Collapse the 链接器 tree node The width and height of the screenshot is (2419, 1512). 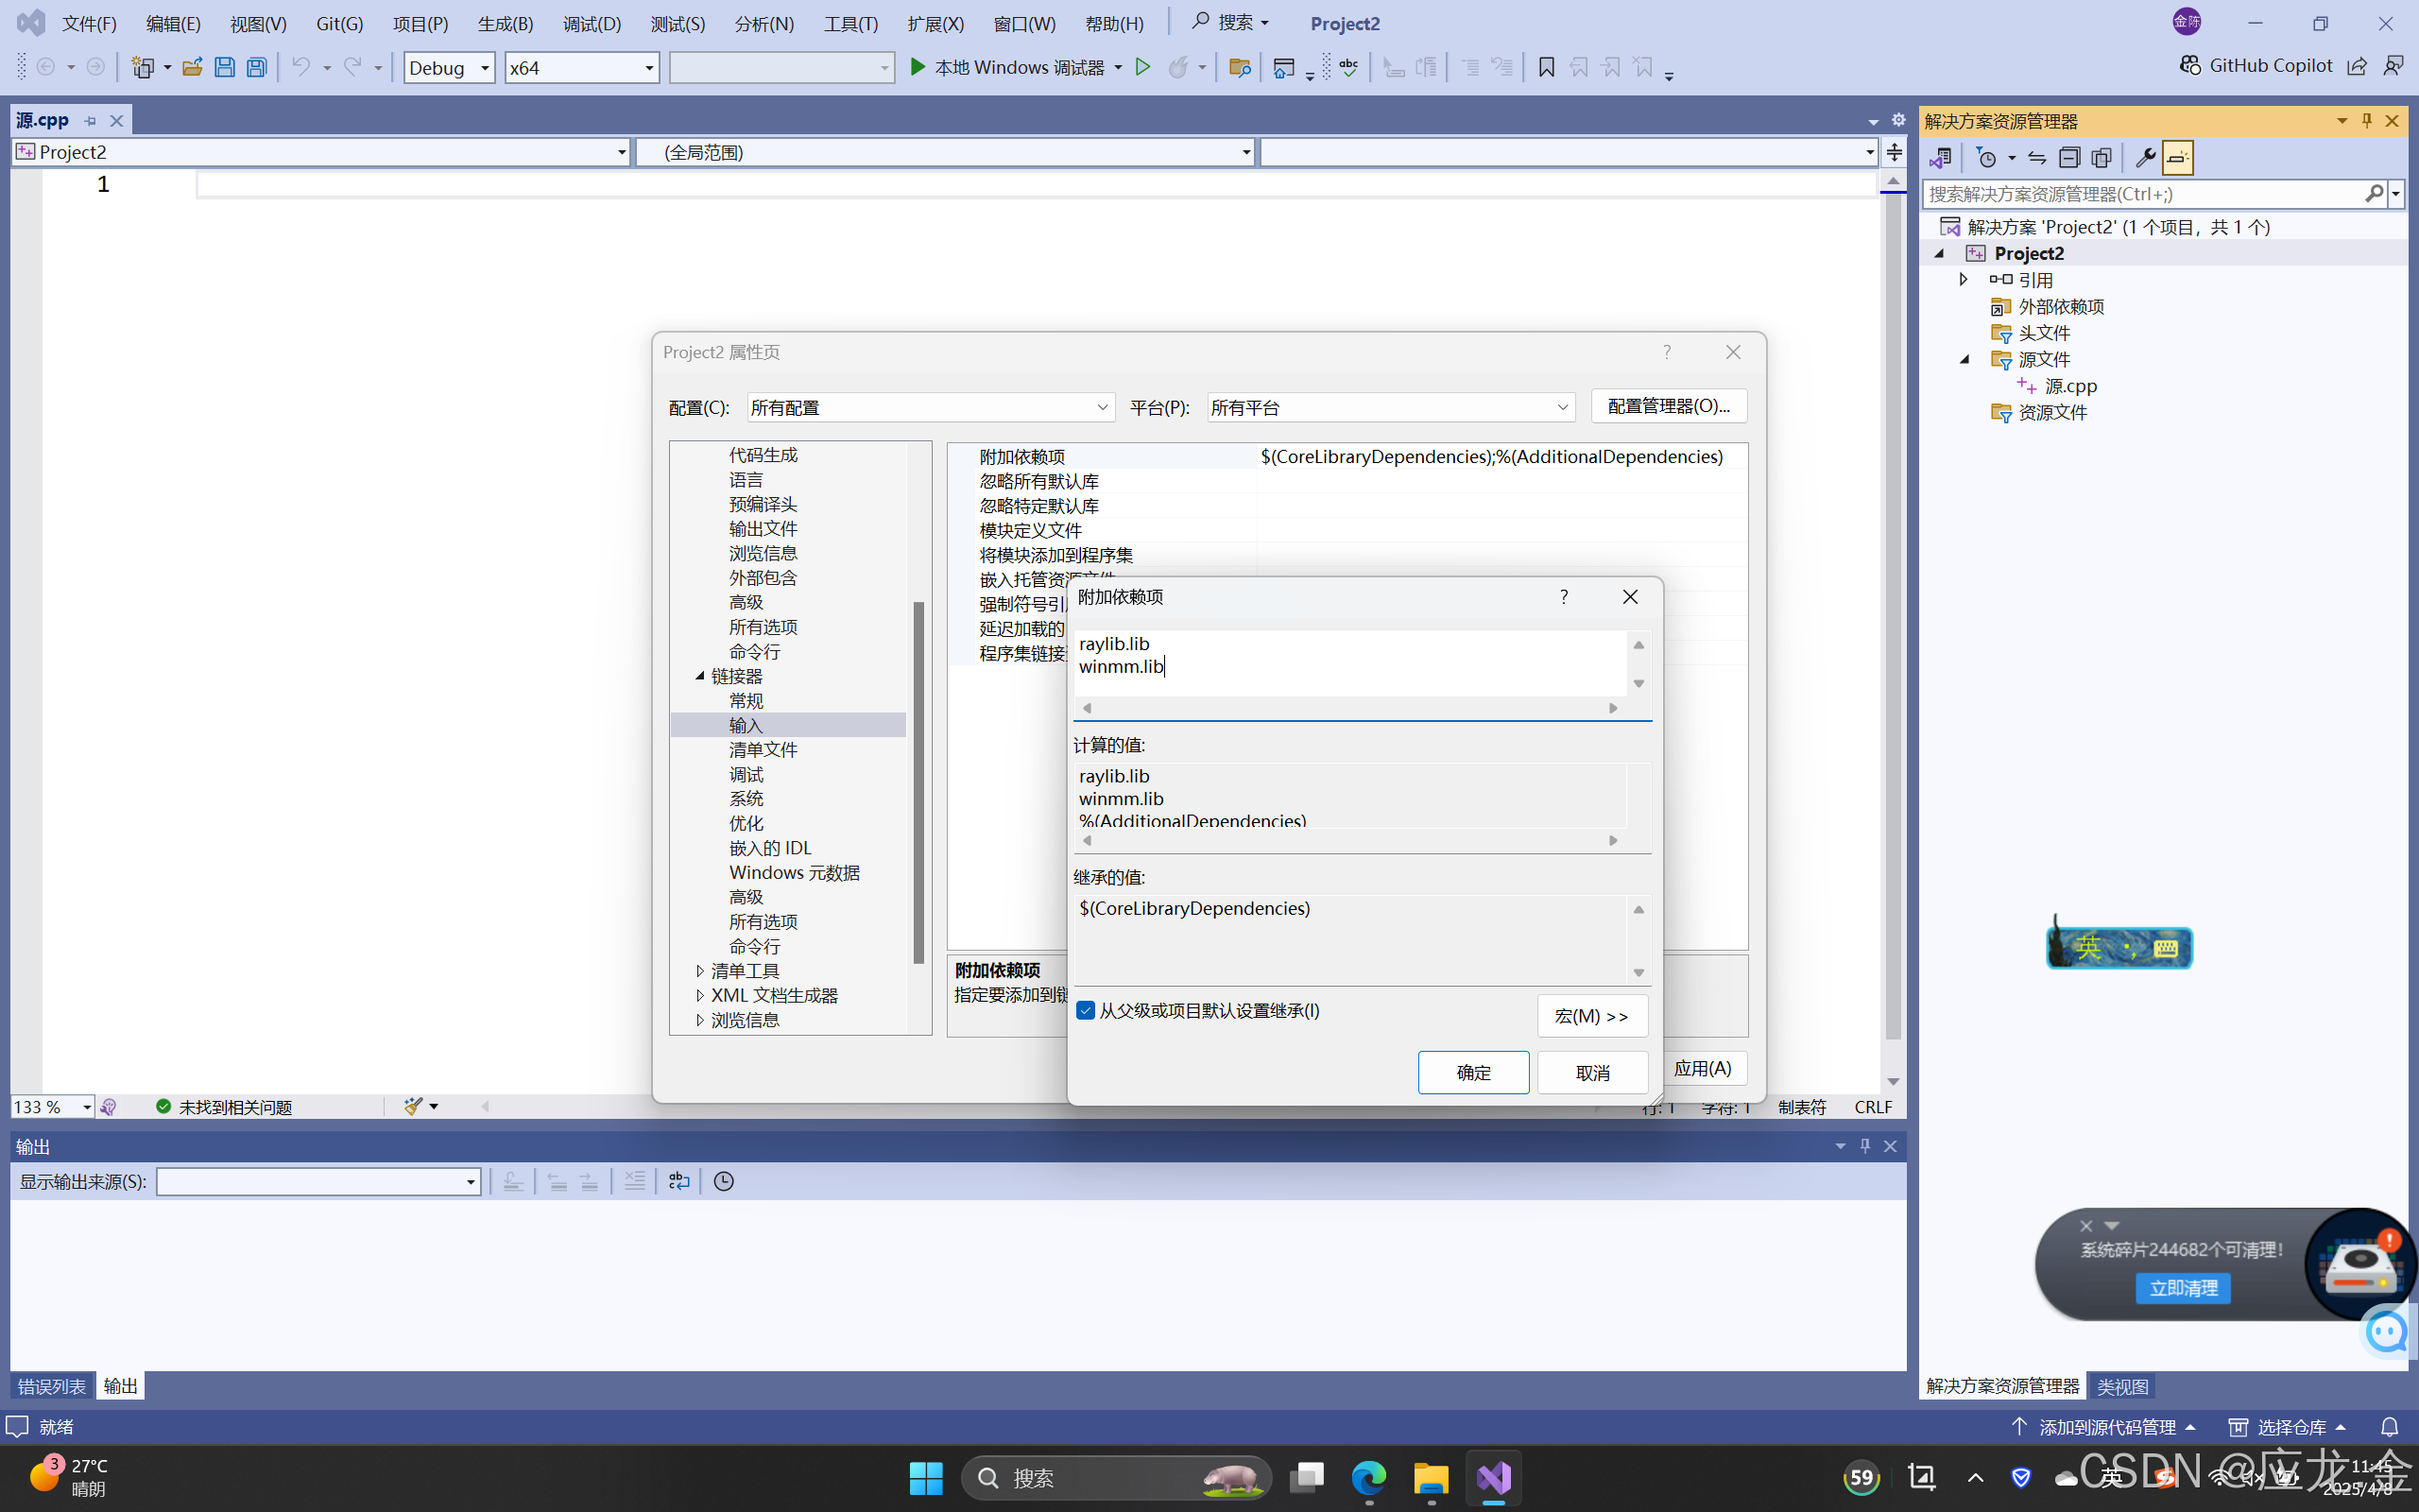pos(701,676)
